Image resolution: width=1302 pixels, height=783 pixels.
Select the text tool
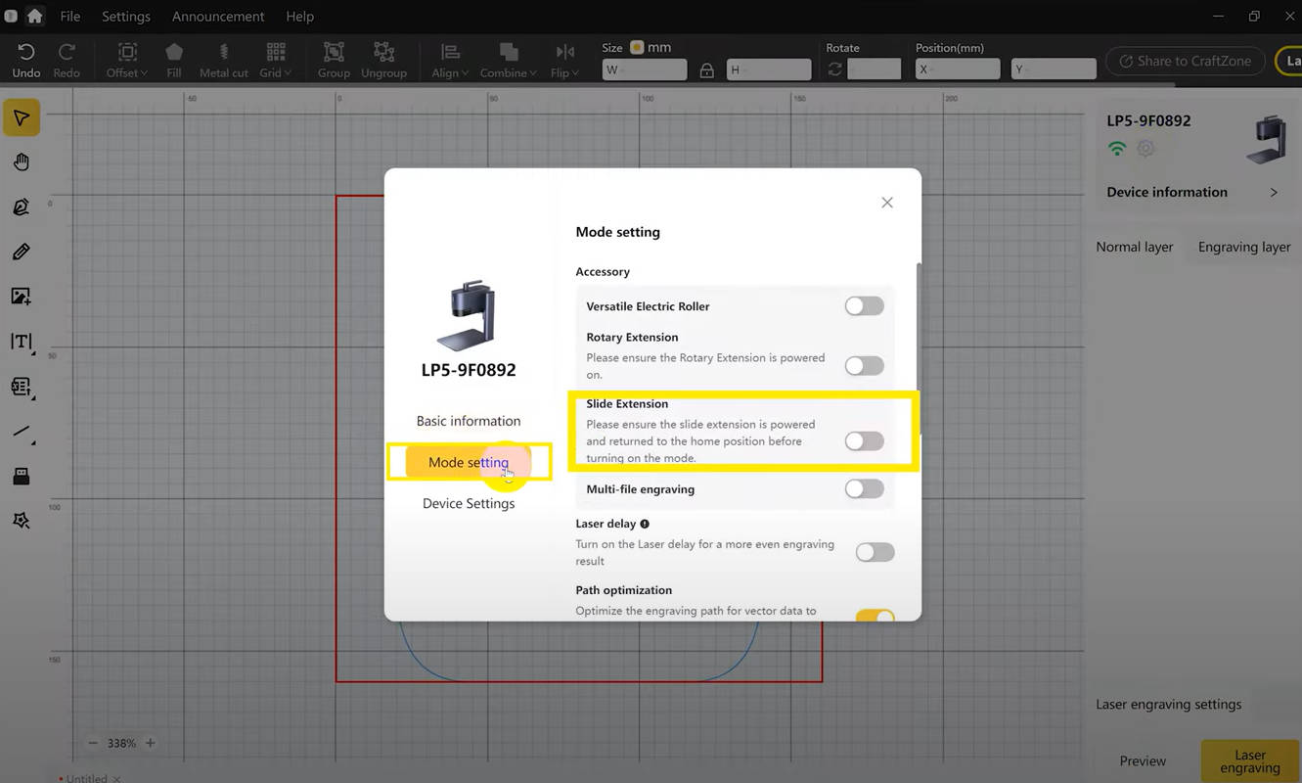coord(22,342)
